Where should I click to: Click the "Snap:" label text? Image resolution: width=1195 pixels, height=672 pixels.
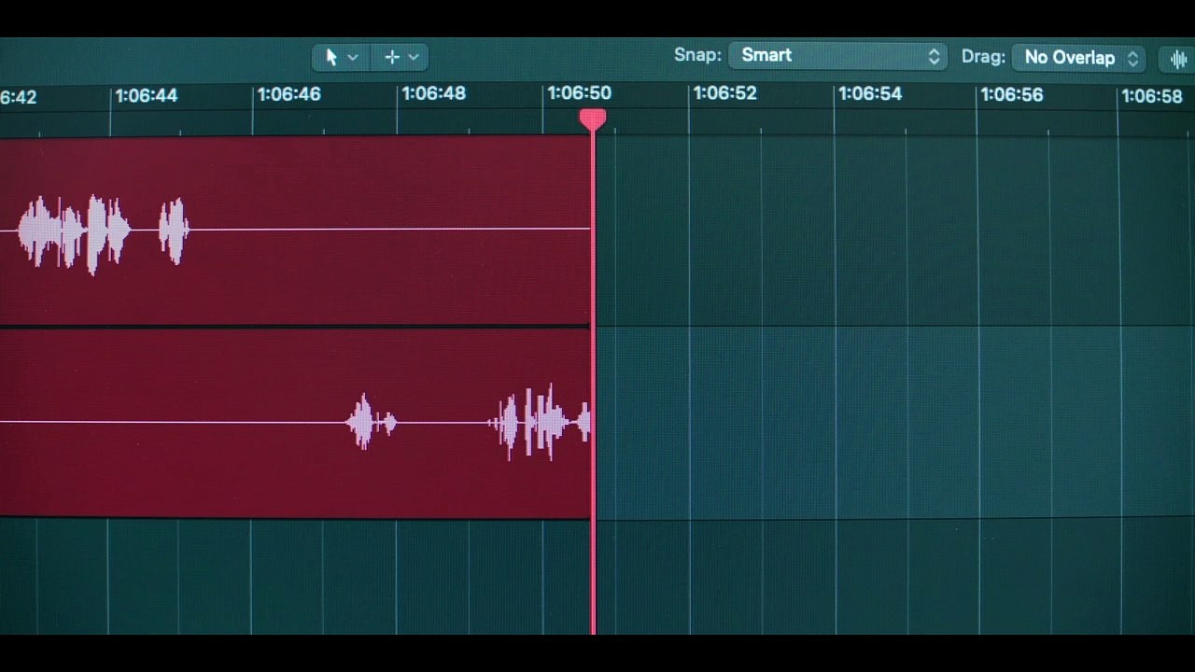point(698,55)
